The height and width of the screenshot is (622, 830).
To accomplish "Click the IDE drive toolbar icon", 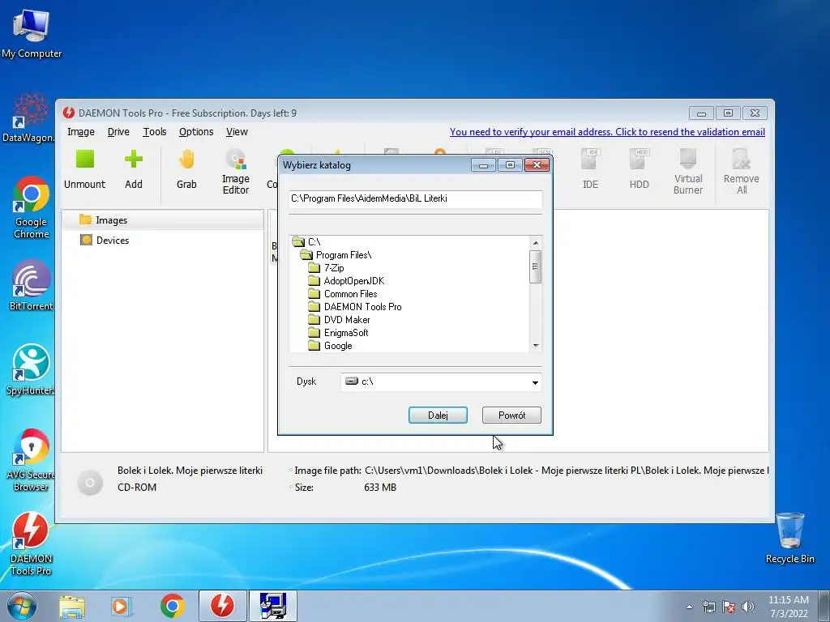I will 590,170.
